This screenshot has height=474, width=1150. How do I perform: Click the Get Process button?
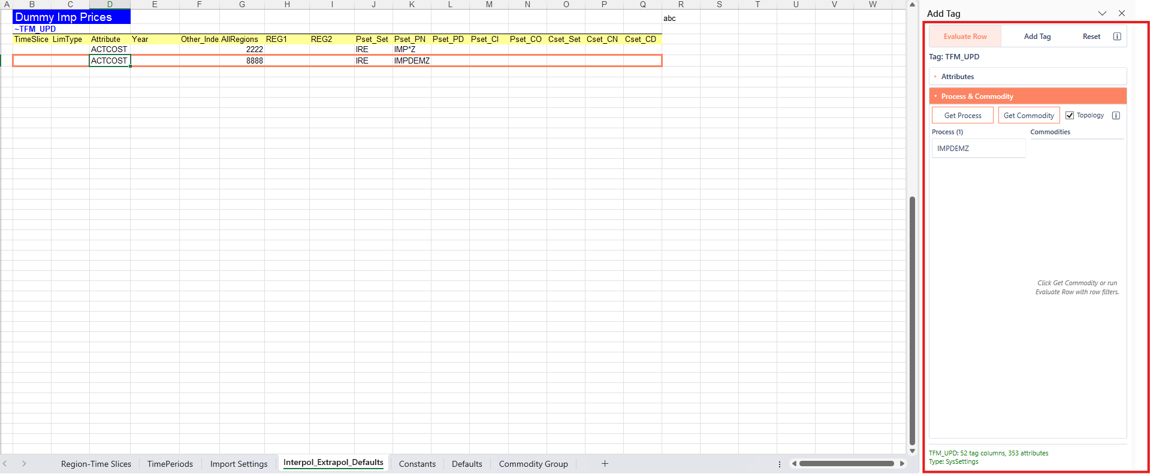click(962, 116)
